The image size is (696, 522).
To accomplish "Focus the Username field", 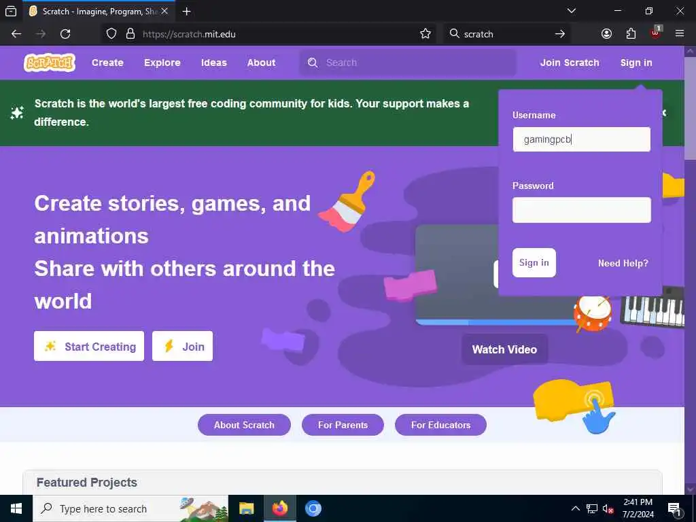I will [582, 139].
